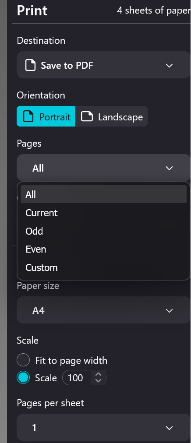Click the Destination dropdown chevron
The width and height of the screenshot is (191, 443).
[x=169, y=66]
